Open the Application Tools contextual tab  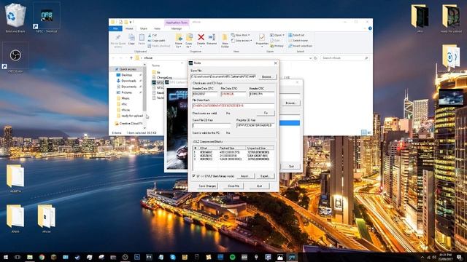coord(177,23)
